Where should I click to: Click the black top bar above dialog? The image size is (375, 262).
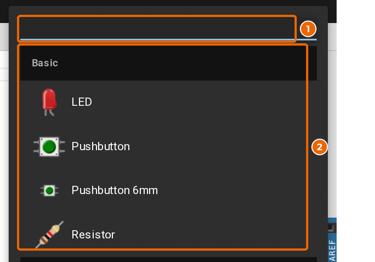(168, 3)
